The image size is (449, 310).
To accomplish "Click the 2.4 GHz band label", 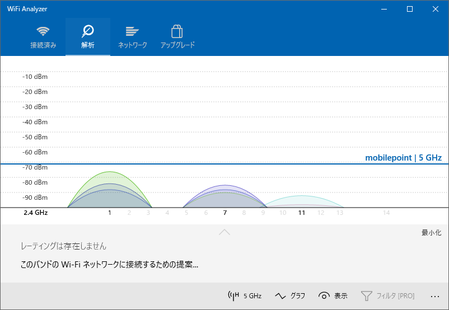I will point(35,213).
